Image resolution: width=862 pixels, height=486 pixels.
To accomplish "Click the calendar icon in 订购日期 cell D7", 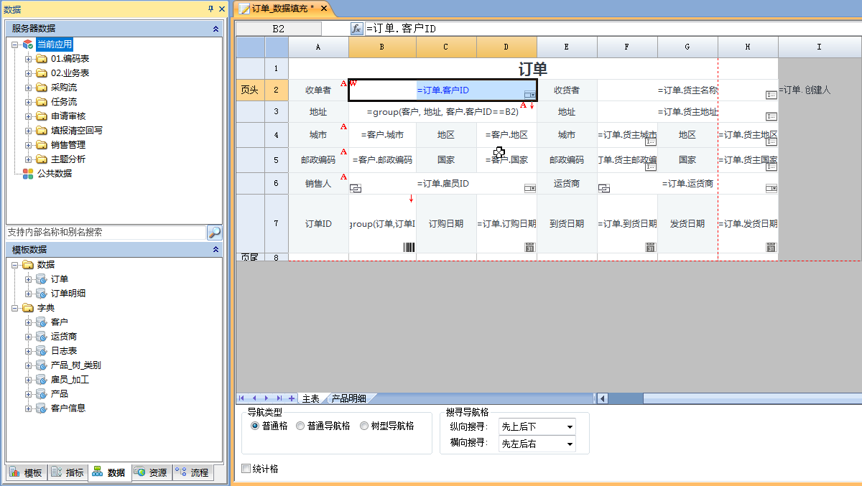I will pos(529,247).
